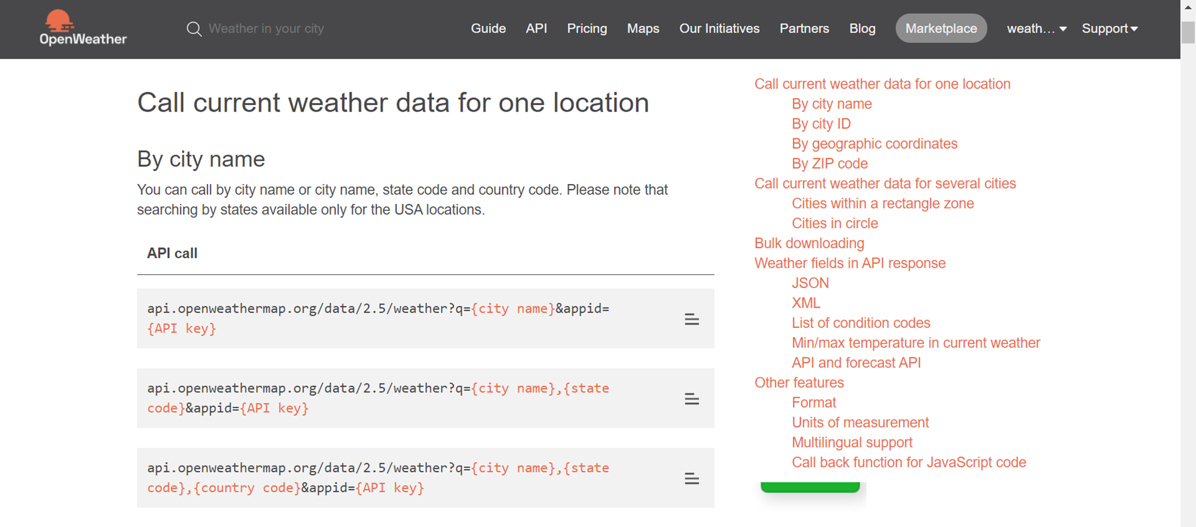Follow the Units of measurement link
The width and height of the screenshot is (1196, 527).
860,422
